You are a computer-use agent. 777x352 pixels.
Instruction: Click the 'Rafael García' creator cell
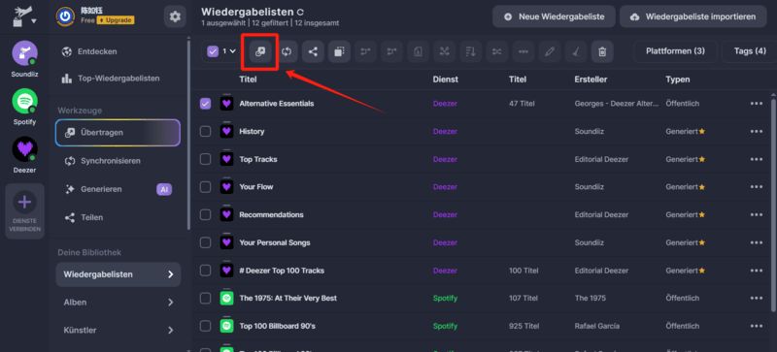click(x=596, y=326)
